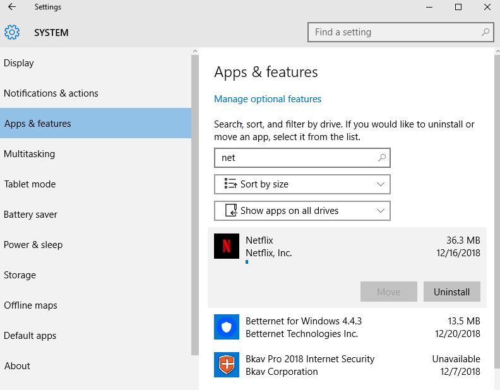500x390 pixels.
Task: Click the Settings gear icon next to SYSTEM
Action: click(x=12, y=32)
